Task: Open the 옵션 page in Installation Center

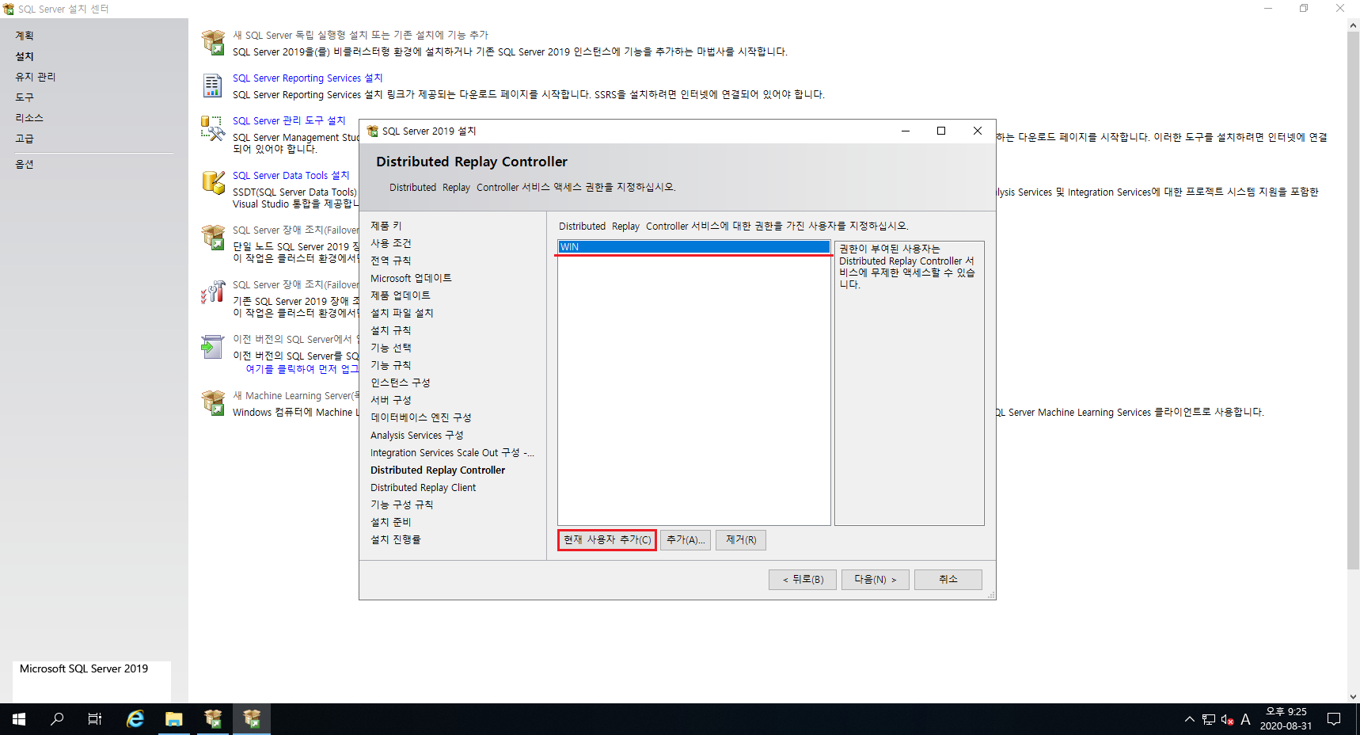Action: [x=25, y=164]
